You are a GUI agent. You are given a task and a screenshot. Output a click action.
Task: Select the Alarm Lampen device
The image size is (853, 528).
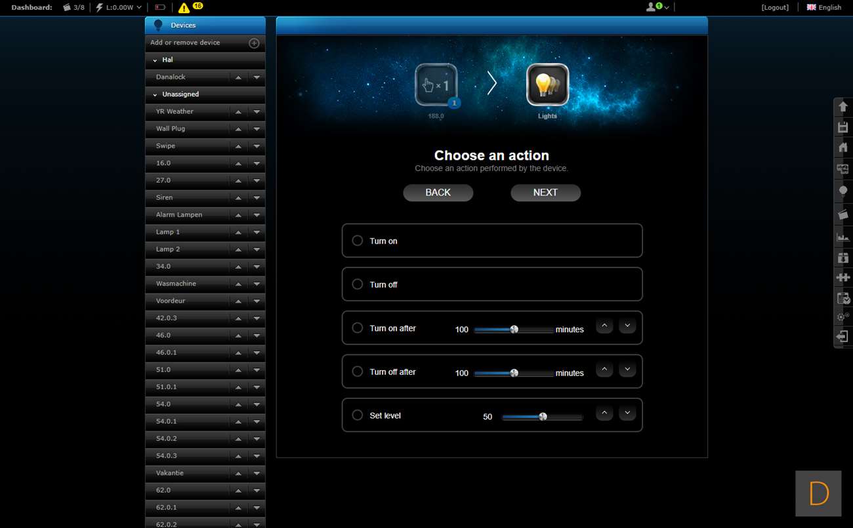click(179, 215)
